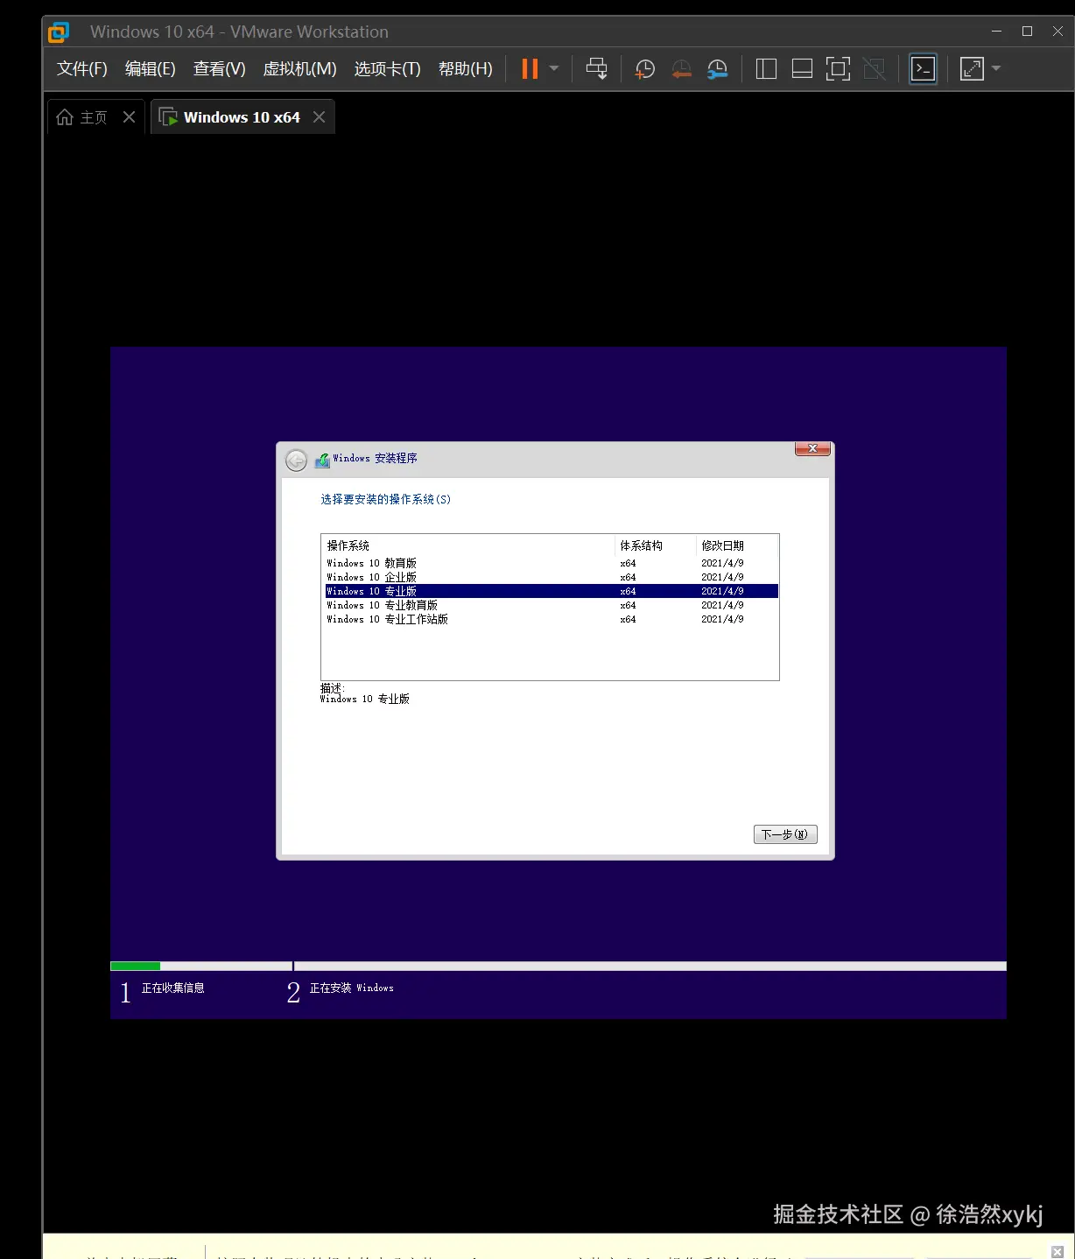Take a snapshot of the VM
Image resolution: width=1075 pixels, height=1259 pixels.
tap(644, 69)
